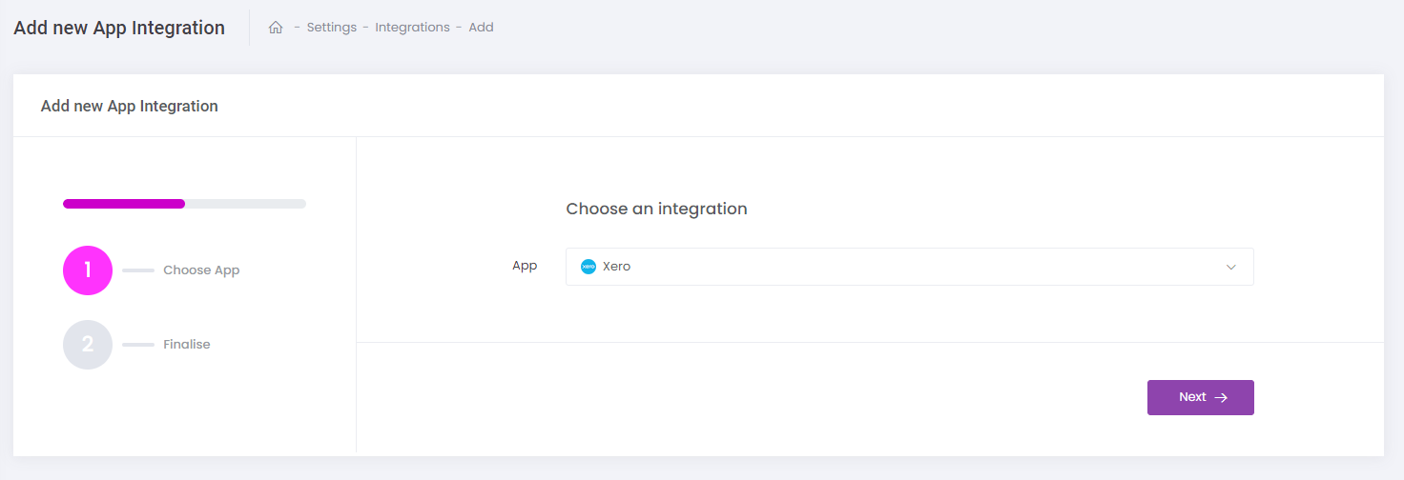This screenshot has width=1404, height=480.
Task: Click the dash connector beside Finalise
Action: (138, 345)
